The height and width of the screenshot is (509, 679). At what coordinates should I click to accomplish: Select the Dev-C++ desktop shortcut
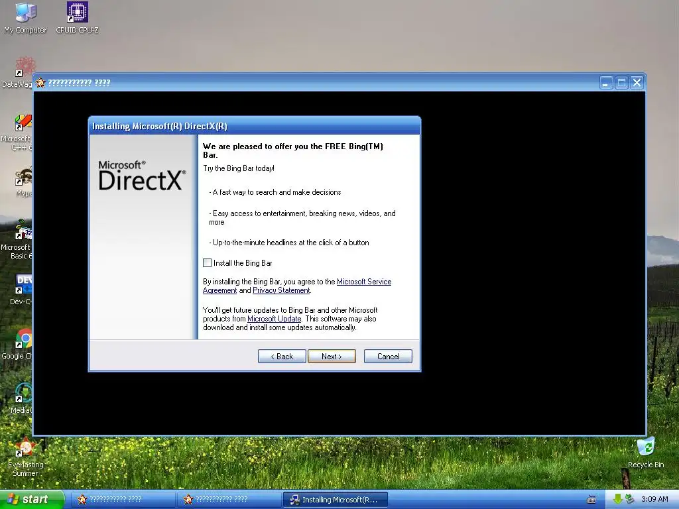(x=21, y=289)
